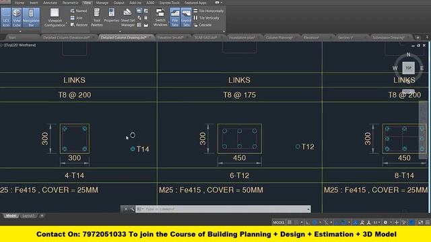Open the Add-ins ribbon tab
The width and height of the screenshot is (431, 242).
(x=135, y=3)
